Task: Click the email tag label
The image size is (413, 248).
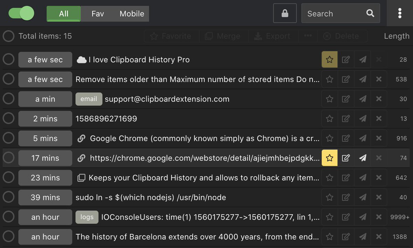Action: point(89,99)
